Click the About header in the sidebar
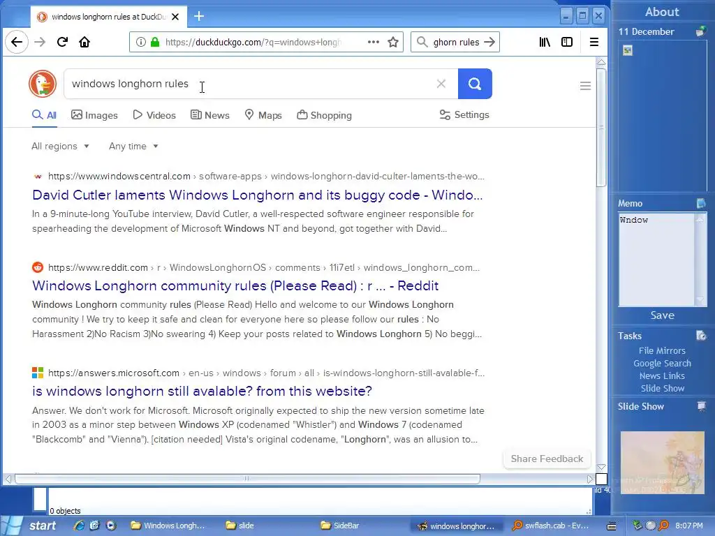Image resolution: width=715 pixels, height=536 pixels. click(662, 12)
